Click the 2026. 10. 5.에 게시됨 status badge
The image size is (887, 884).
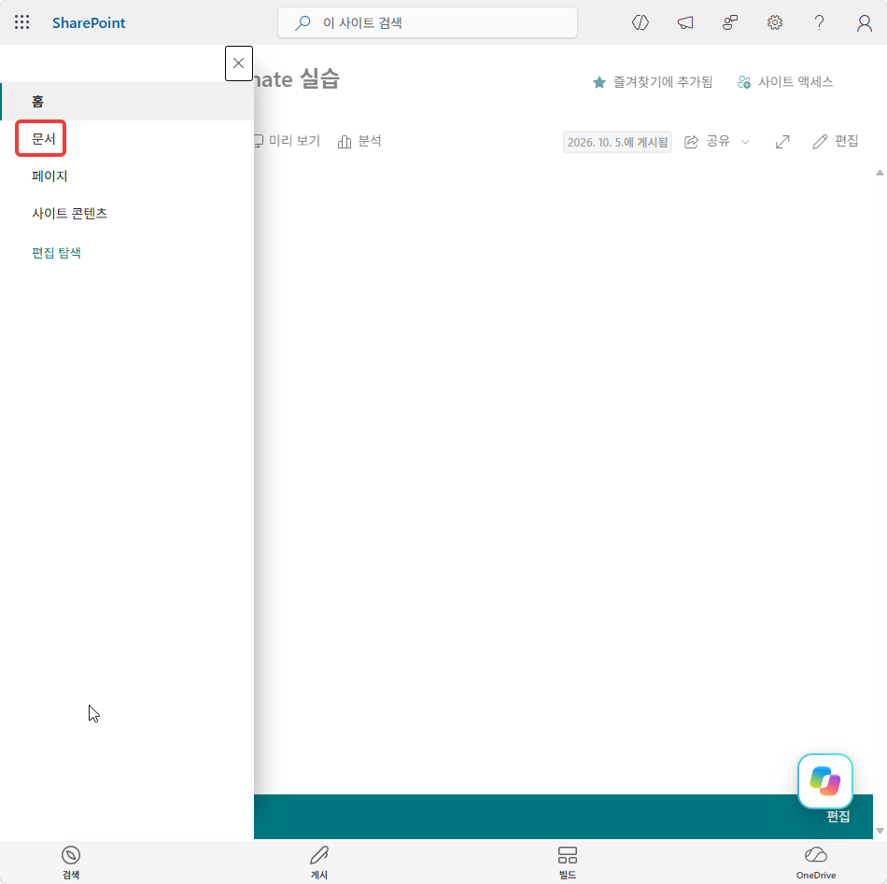click(617, 142)
